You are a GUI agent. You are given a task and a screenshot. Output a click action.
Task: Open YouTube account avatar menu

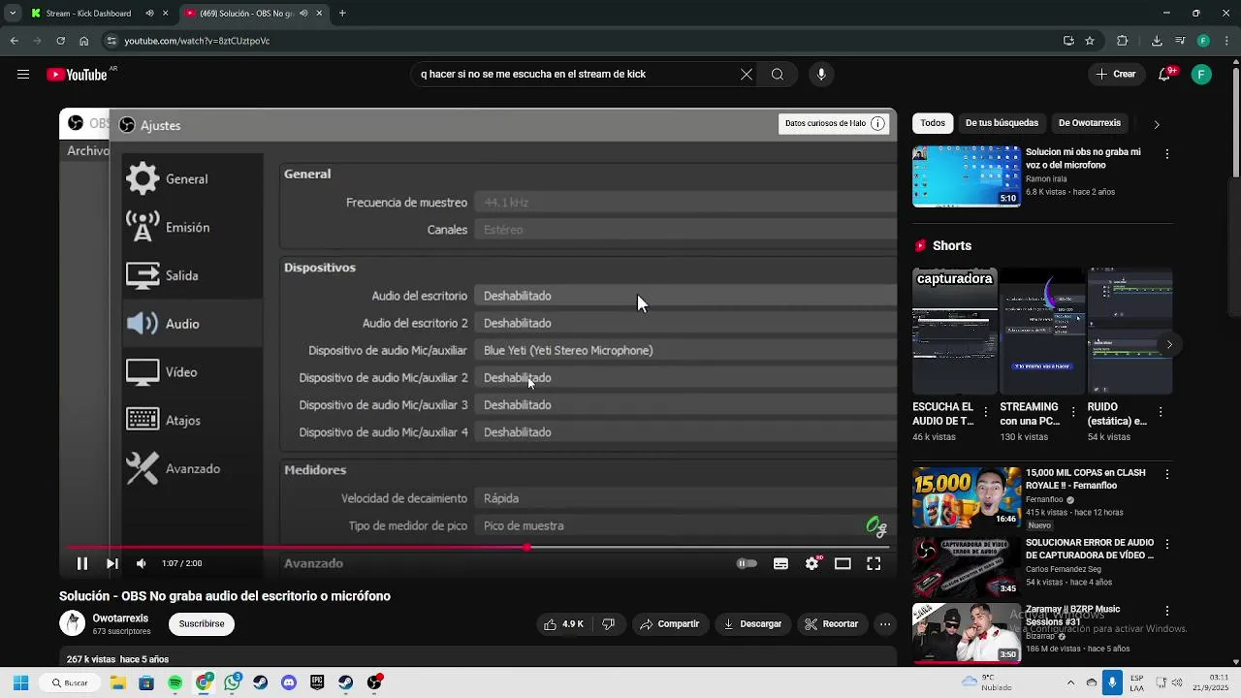pos(1201,75)
